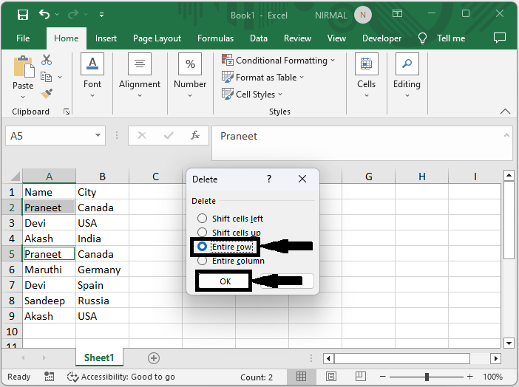Click the Cancel X formula bar icon
519x387 pixels.
142,135
